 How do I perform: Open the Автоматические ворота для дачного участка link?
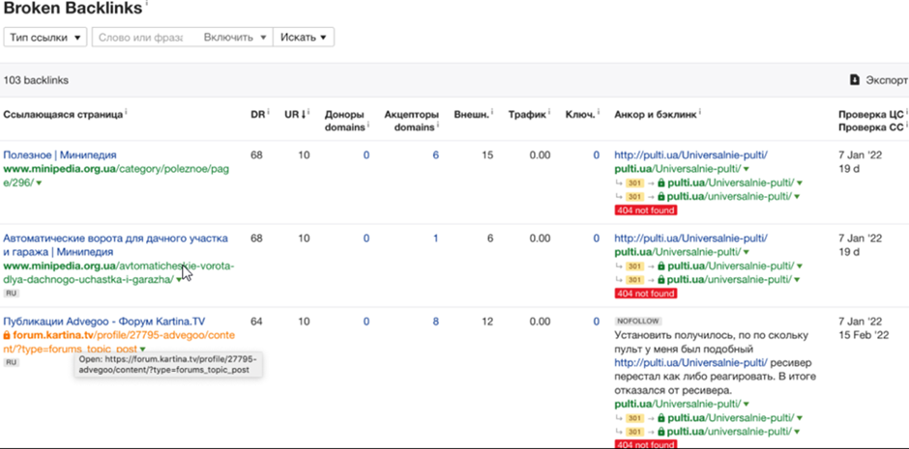pos(115,238)
